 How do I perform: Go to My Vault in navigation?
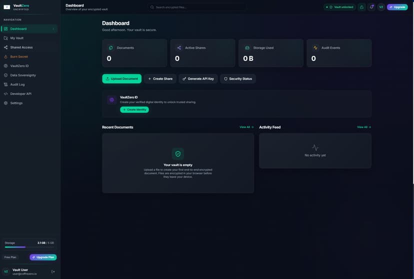(x=29, y=38)
